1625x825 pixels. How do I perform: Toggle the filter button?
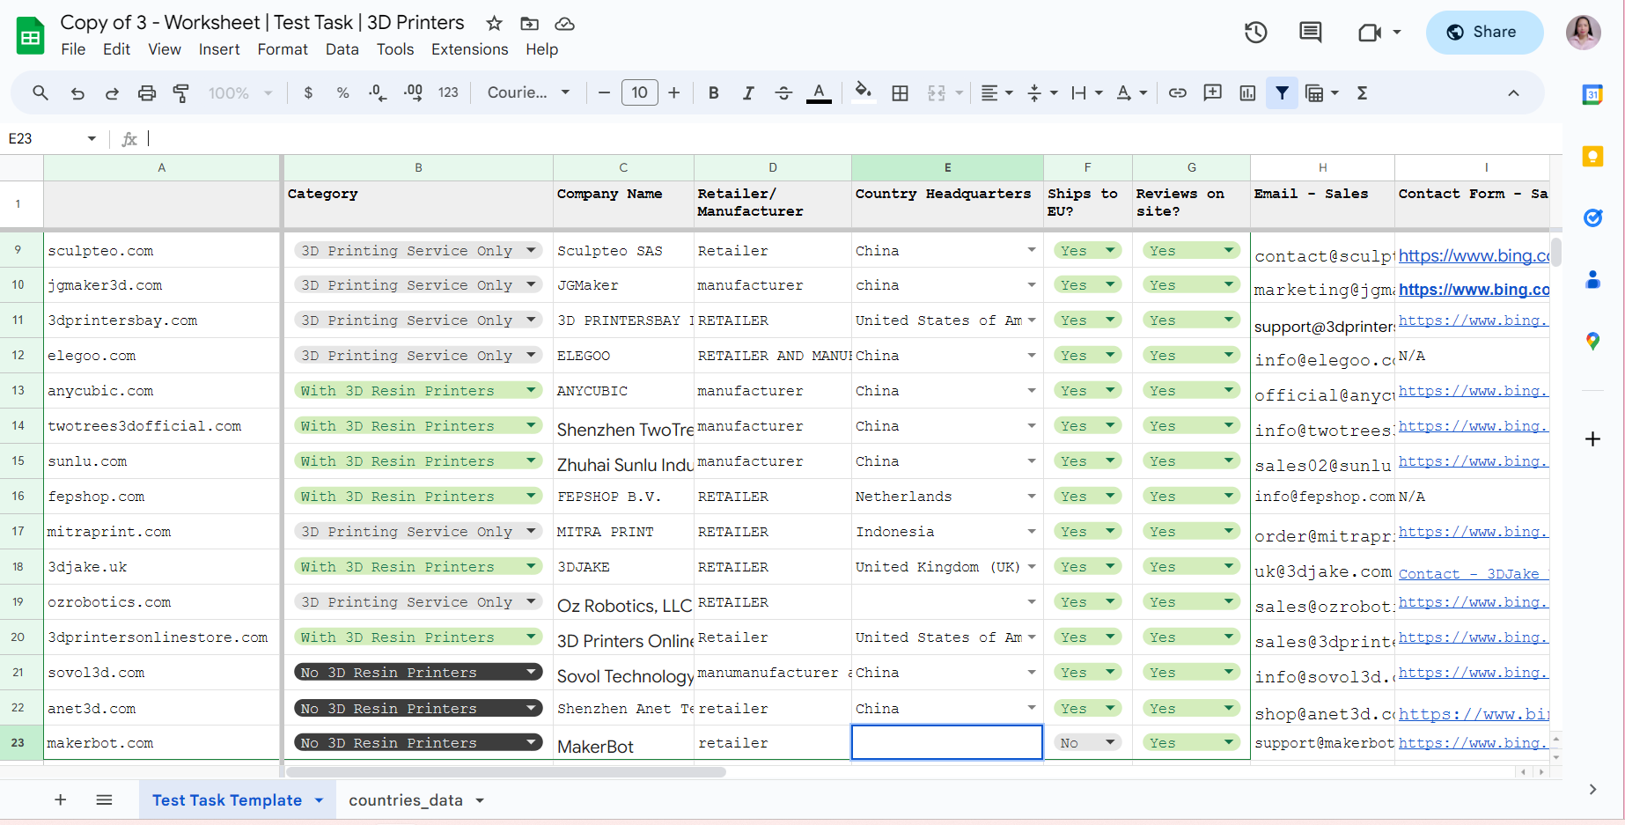pyautogui.click(x=1283, y=92)
